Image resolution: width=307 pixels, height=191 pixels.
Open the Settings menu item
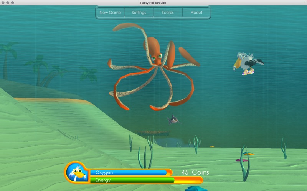pos(139,13)
